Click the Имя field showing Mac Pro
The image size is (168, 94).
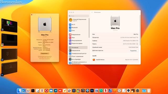pos(115,34)
